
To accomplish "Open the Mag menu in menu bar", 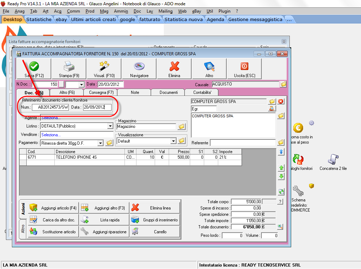I will (x=104, y=11).
